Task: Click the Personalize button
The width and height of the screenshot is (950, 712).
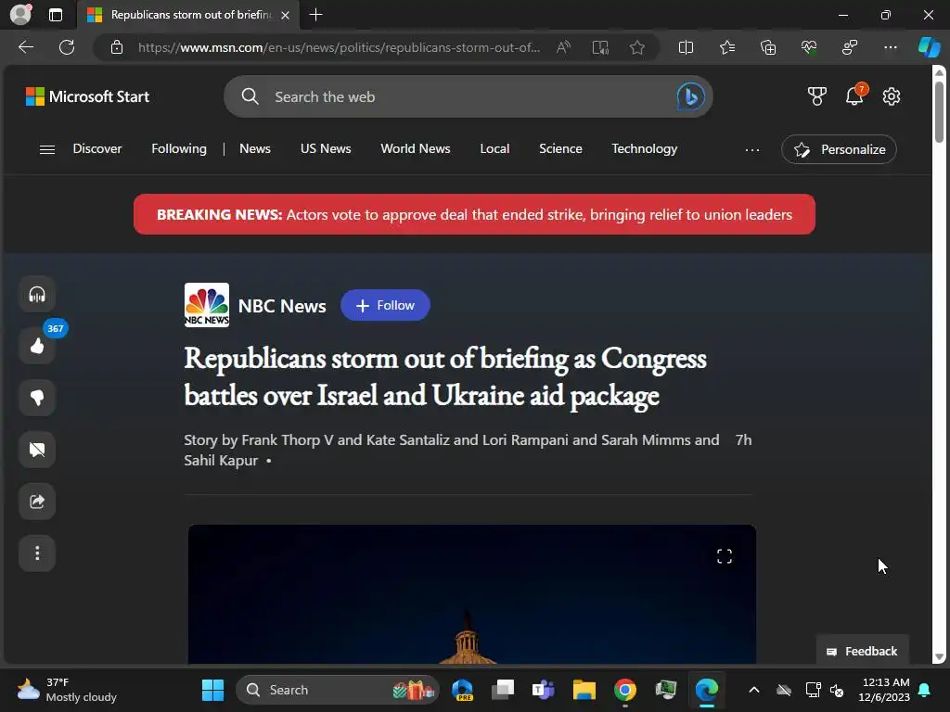Action: [x=839, y=149]
